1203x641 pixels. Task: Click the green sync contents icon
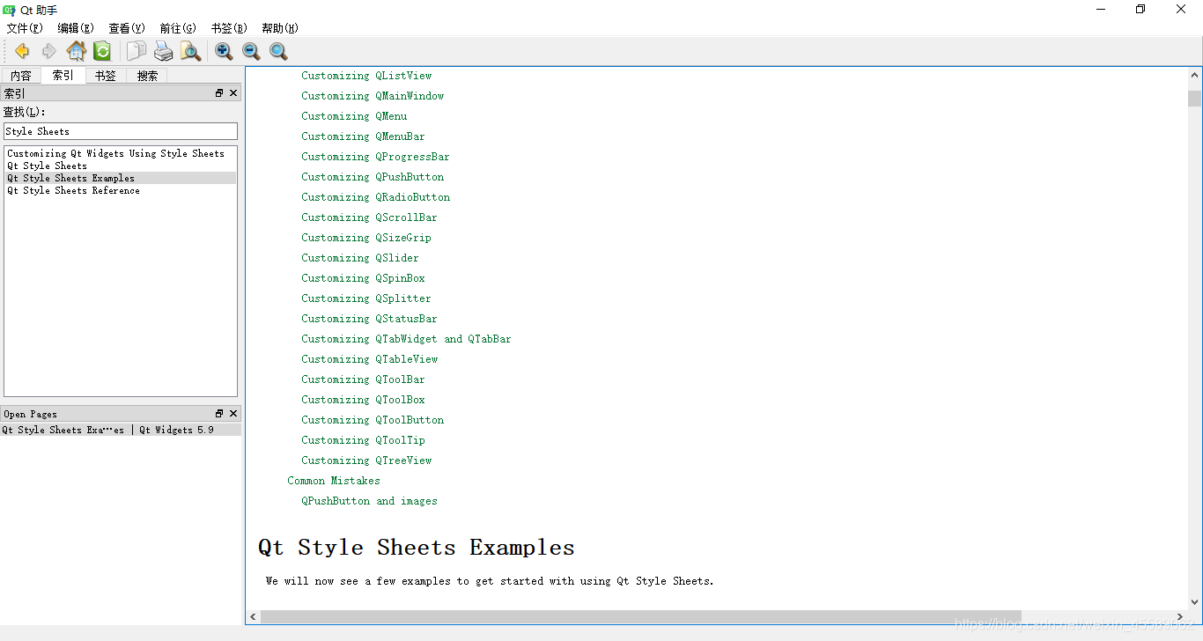tap(102, 50)
